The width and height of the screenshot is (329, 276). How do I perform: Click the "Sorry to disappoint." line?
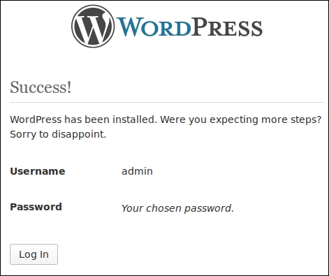point(58,134)
